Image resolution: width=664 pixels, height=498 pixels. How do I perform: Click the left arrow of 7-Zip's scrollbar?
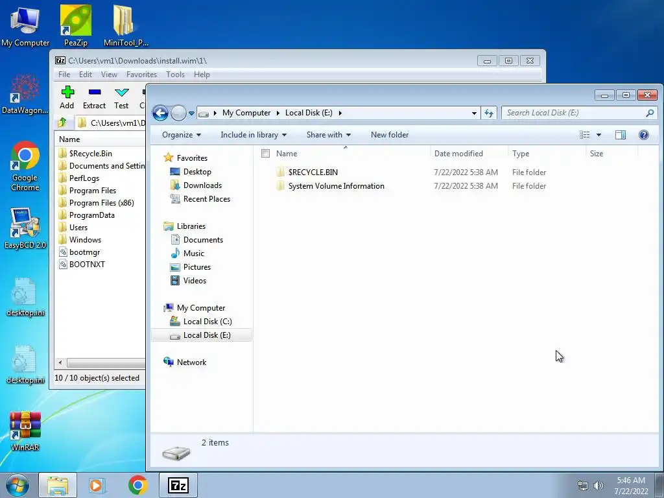click(x=60, y=363)
